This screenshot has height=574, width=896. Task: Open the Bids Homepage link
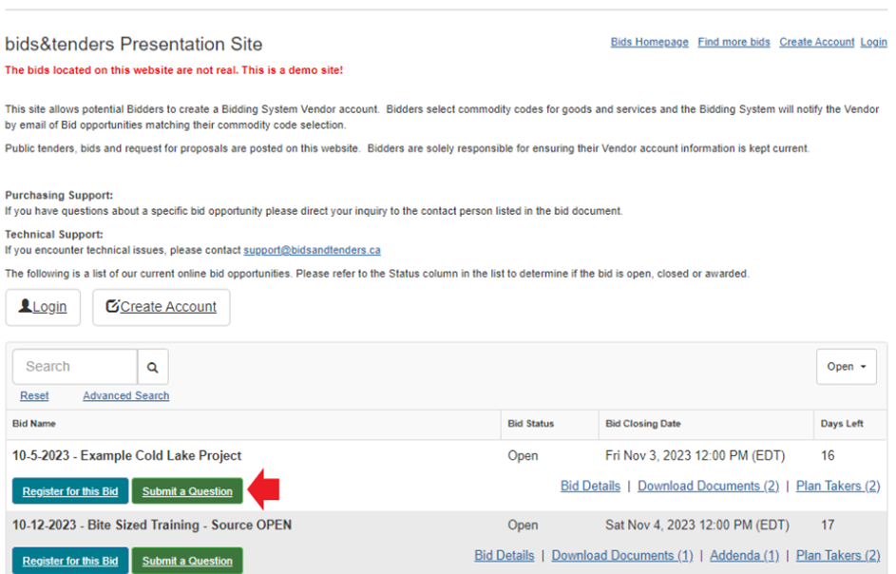point(649,43)
